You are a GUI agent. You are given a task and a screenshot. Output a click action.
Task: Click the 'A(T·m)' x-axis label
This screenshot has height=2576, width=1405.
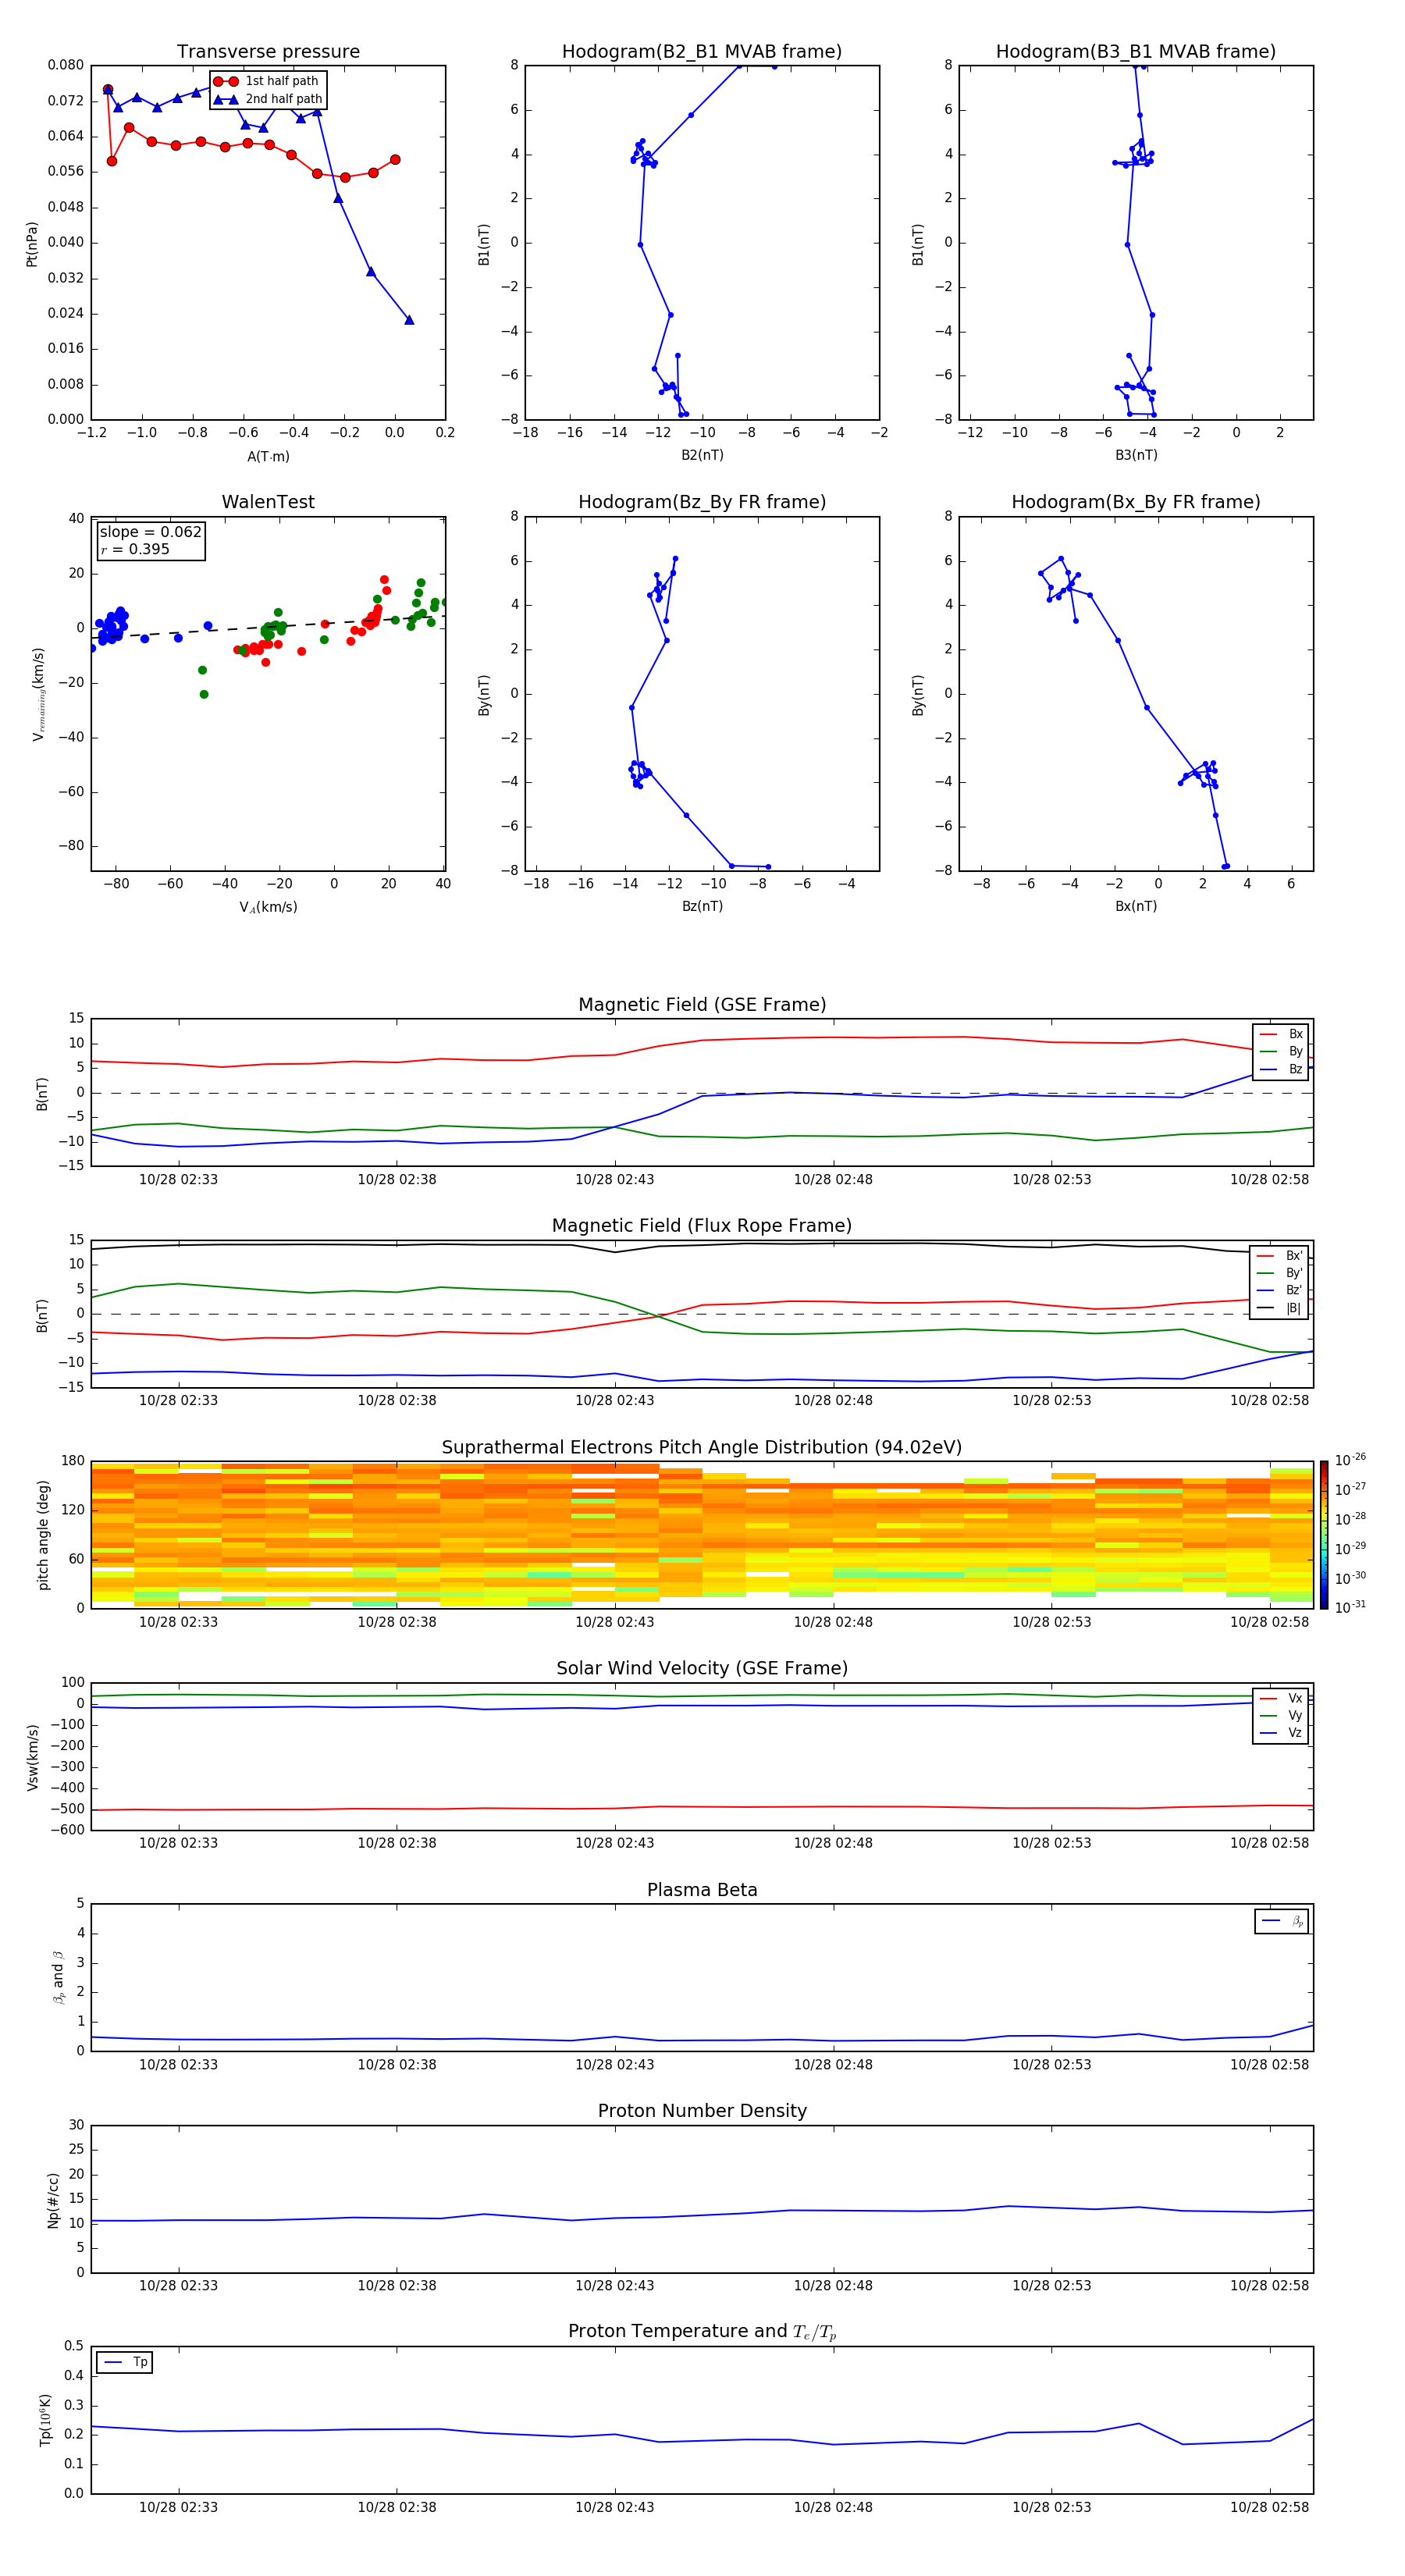click(x=268, y=456)
